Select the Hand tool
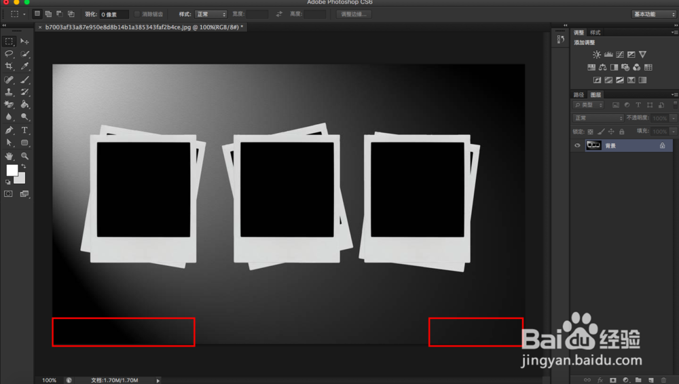 point(9,156)
